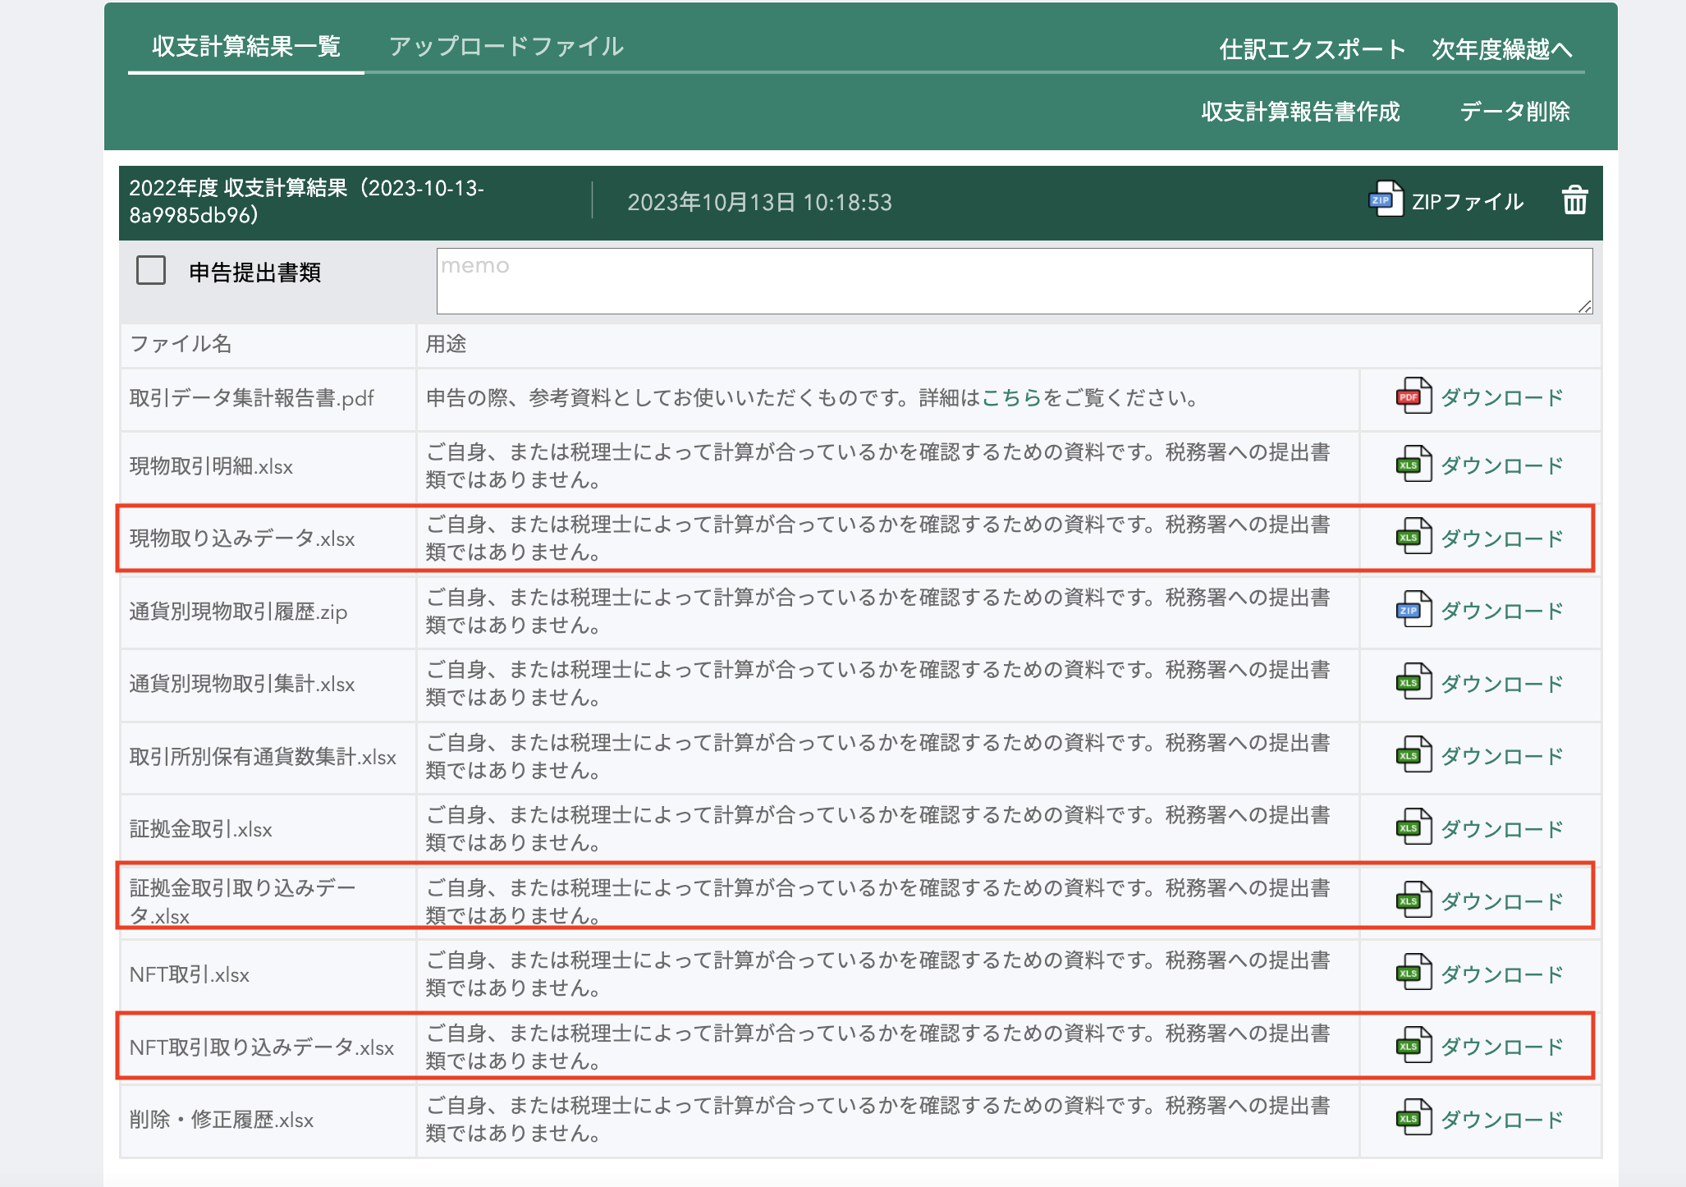Download 削除・修正履歴.xlsx
Viewport: 1686px width, 1187px height.
point(1502,1120)
